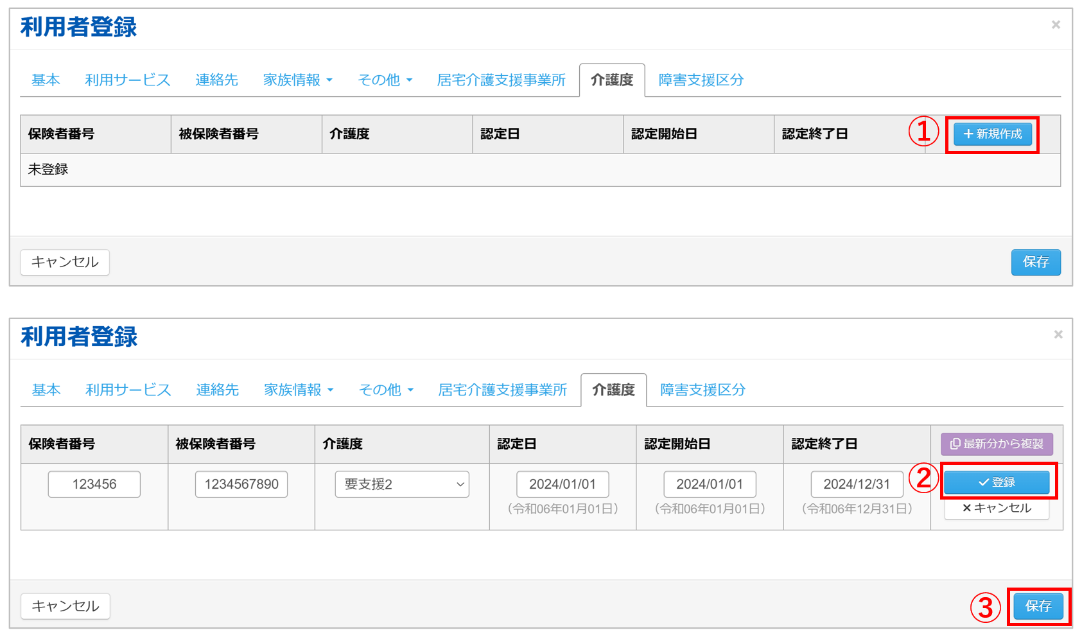Switch to 基本 tab in upper dialog
The width and height of the screenshot is (1082, 637).
click(46, 80)
